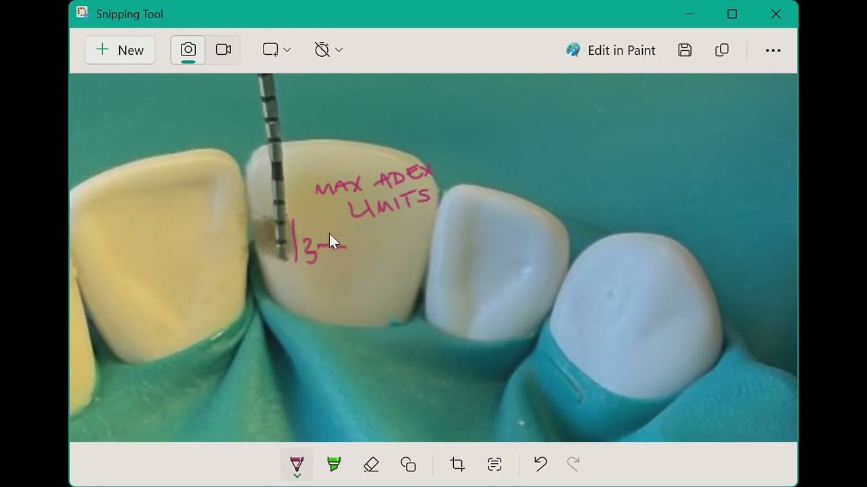The width and height of the screenshot is (867, 487).
Task: Select the Ballpoint pen tool
Action: pyautogui.click(x=297, y=465)
